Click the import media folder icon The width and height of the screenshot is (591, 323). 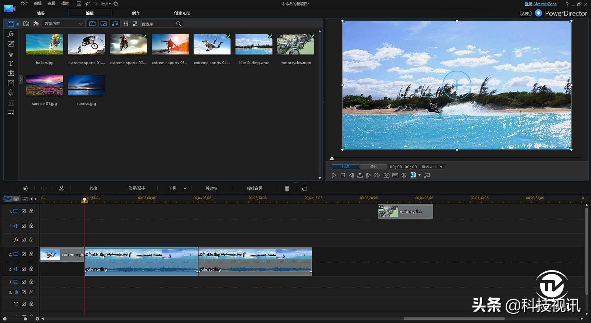(26, 24)
